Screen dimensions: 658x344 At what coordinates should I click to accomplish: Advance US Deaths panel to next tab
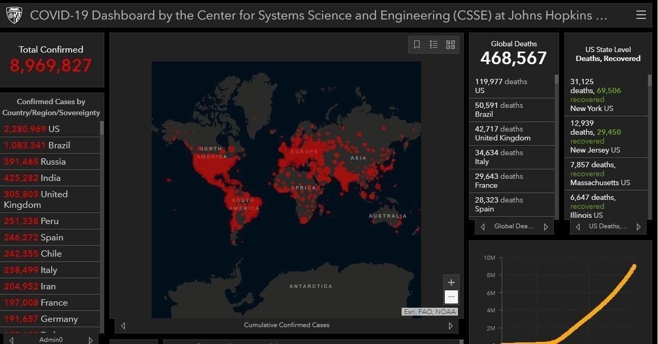click(x=638, y=227)
